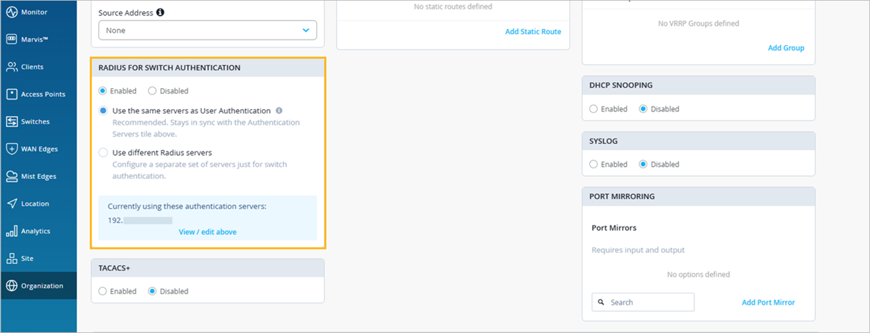Click RADIUS FOR SWITCH AUTHENTICATION heading
The image size is (870, 333).
pyautogui.click(x=169, y=68)
